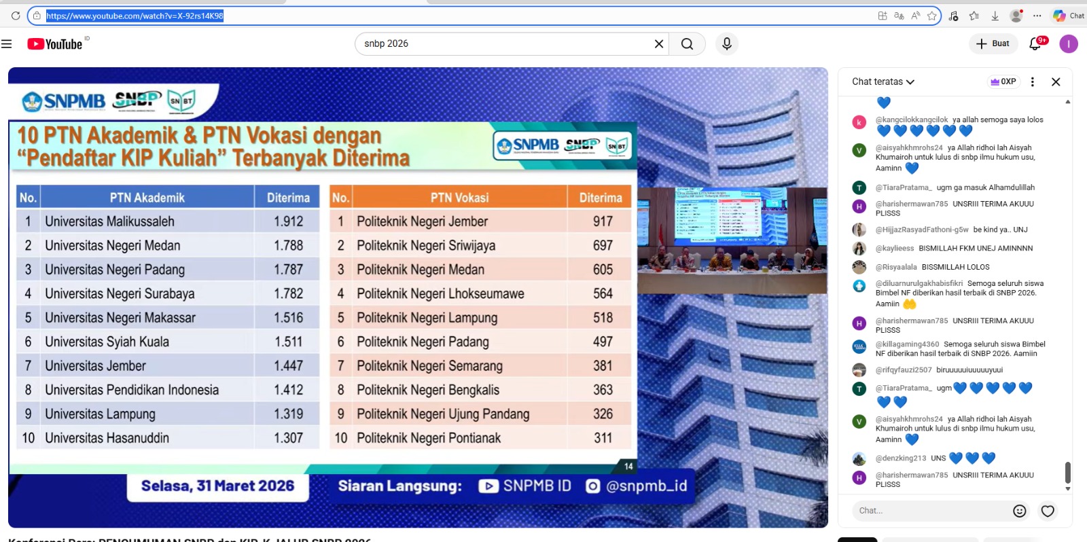Image resolution: width=1087 pixels, height=542 pixels.
Task: Click the "Universitas Hasanuddin" row text
Action: (x=107, y=438)
